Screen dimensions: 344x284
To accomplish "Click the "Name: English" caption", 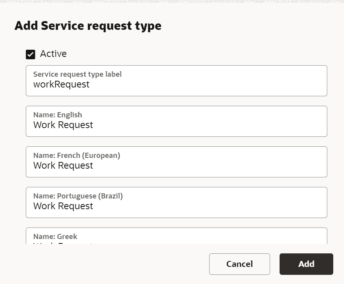I will point(57,115).
